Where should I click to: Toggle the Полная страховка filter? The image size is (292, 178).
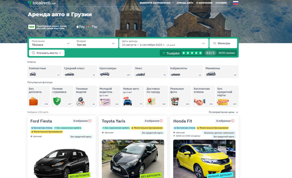[x=62, y=96]
